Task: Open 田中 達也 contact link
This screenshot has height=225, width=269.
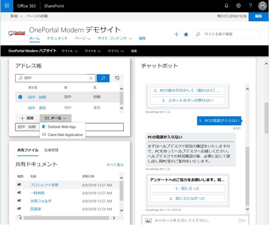Action: 37,108
